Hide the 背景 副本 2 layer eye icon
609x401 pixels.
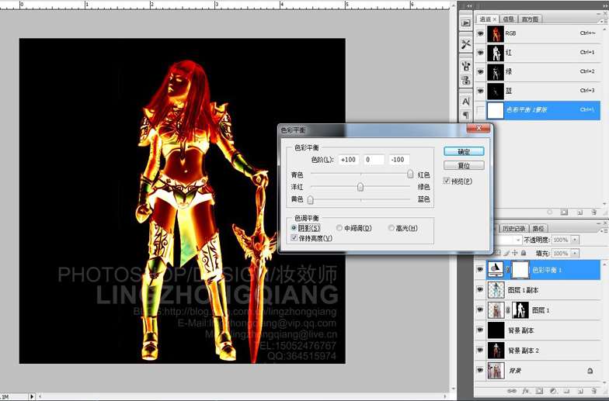click(x=479, y=351)
